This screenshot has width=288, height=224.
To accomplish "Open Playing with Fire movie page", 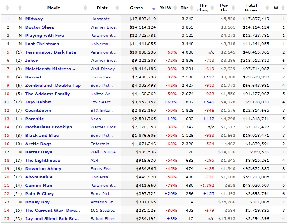I will [x=45, y=36].
